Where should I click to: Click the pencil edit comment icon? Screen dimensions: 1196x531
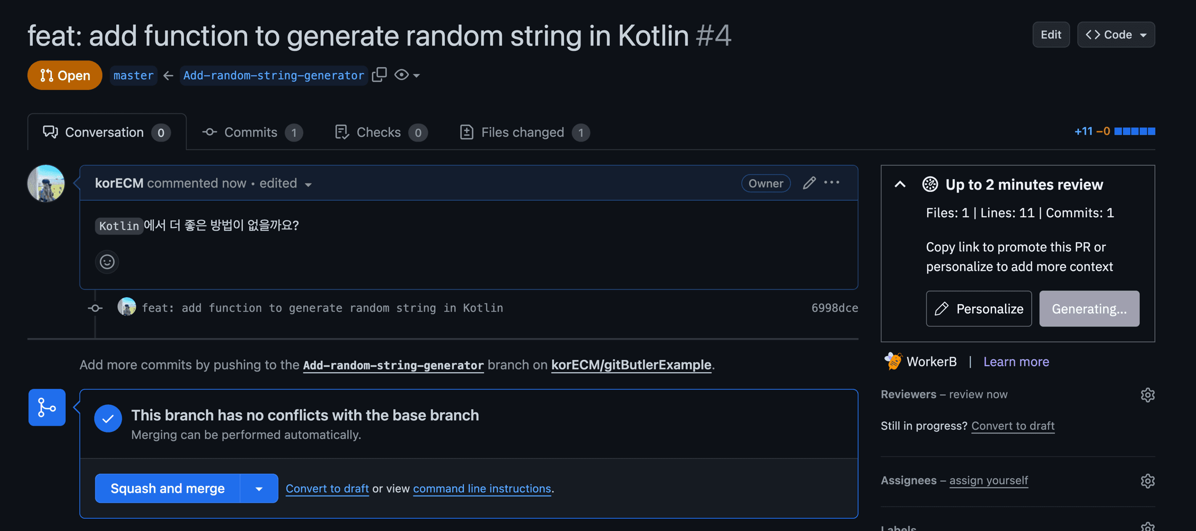point(809,183)
